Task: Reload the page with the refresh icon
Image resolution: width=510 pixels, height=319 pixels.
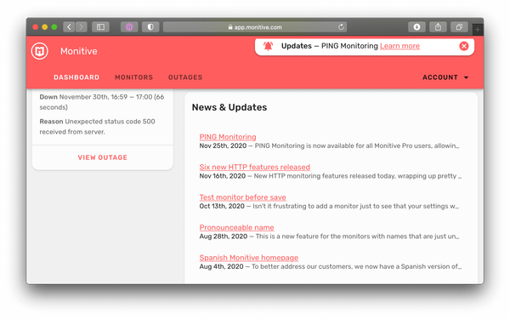Action: [x=341, y=27]
